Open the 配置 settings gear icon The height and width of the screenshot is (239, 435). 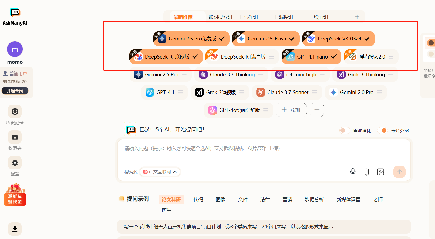(x=15, y=163)
